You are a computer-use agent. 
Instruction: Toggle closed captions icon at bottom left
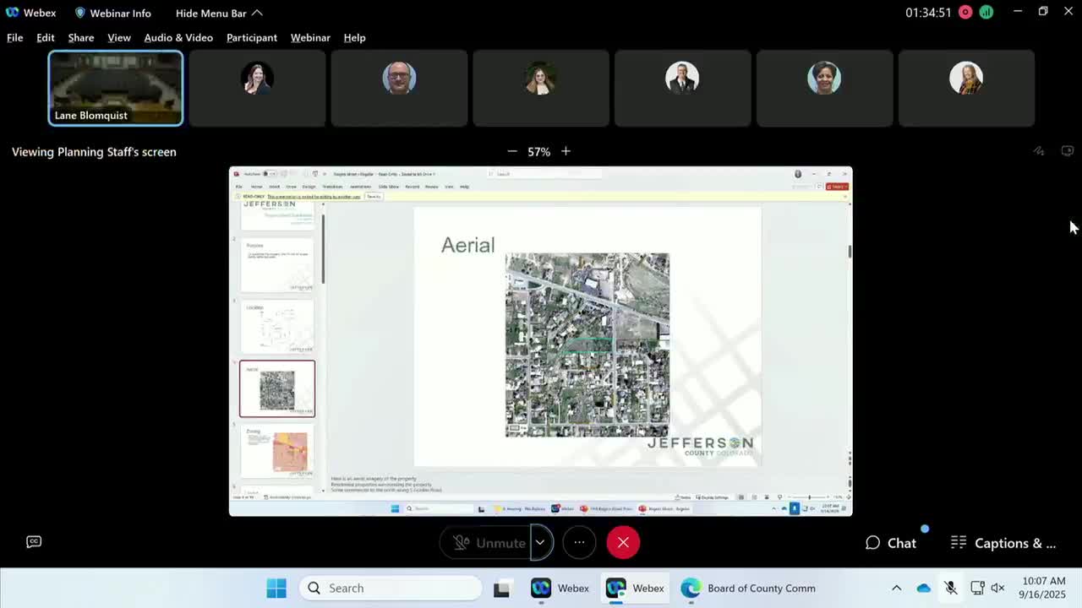coord(34,542)
